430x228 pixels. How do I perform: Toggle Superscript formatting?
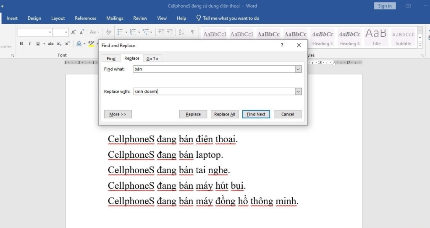pyautogui.click(x=67, y=44)
